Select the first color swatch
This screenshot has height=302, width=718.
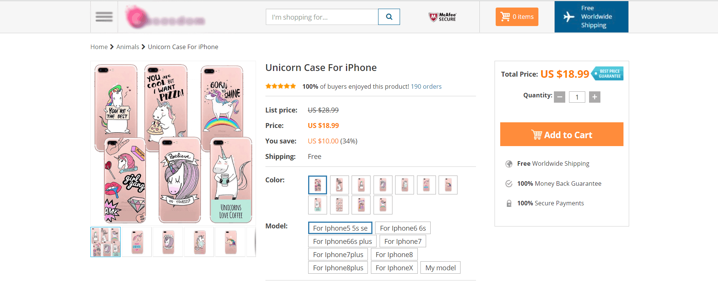pyautogui.click(x=318, y=185)
